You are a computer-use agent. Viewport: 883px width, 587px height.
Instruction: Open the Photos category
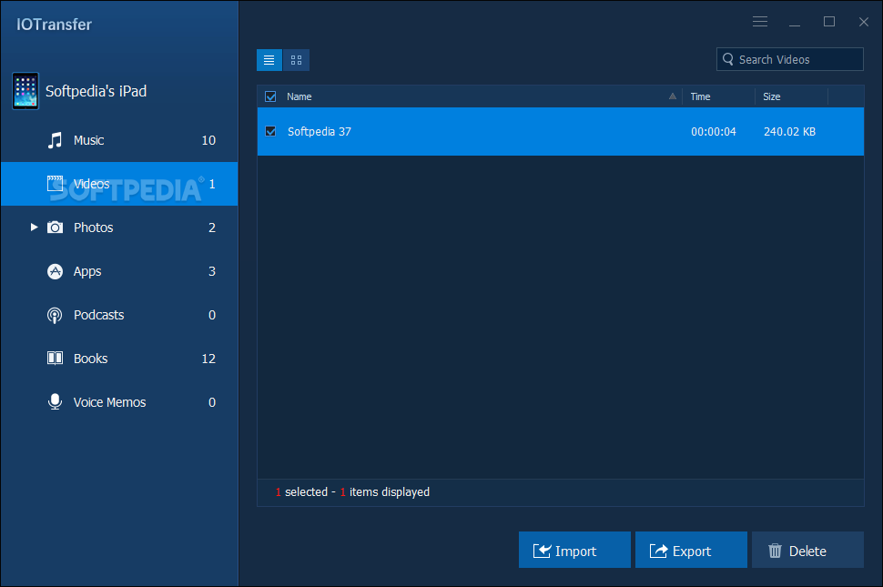(x=119, y=228)
